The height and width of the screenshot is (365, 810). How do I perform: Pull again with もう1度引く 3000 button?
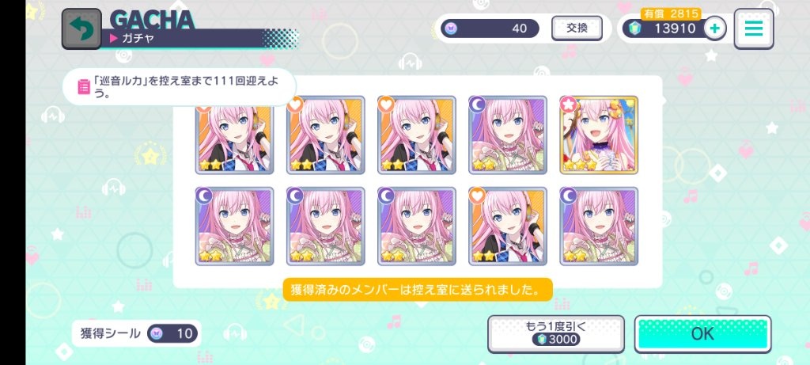click(x=556, y=333)
